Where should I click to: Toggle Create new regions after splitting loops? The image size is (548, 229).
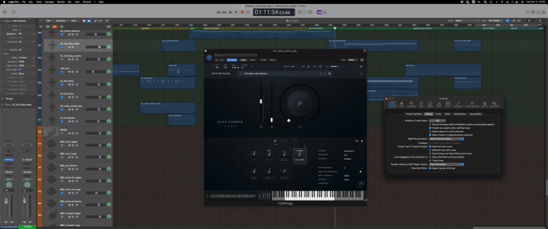[x=430, y=128]
